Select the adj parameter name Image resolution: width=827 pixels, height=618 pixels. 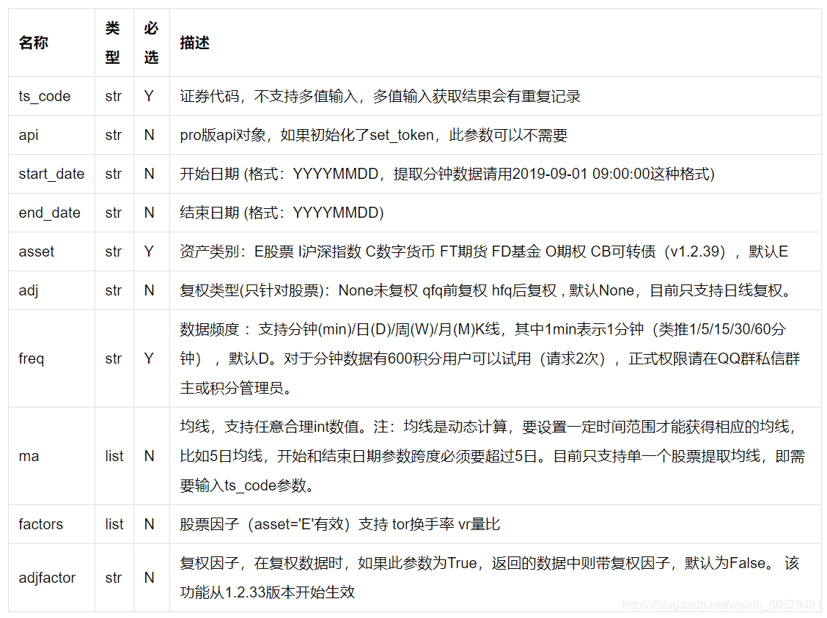[29, 291]
